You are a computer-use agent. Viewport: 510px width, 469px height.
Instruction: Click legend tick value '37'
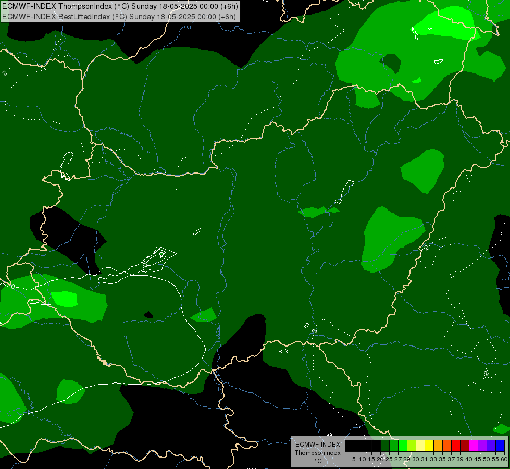point(452,459)
